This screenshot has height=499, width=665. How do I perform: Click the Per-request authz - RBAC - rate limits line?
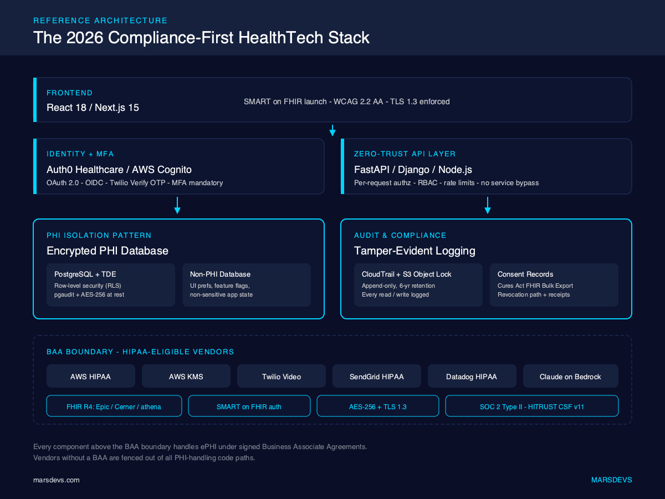447,182
